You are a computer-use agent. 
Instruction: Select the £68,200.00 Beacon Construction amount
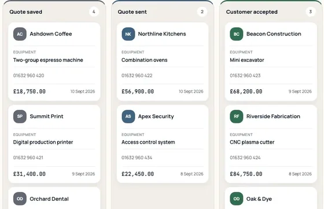246,91
